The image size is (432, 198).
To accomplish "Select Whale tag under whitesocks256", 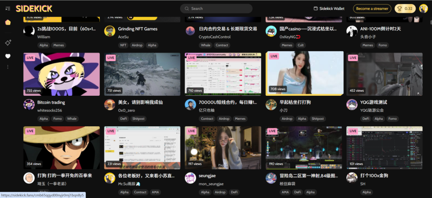I will pyautogui.click(x=72, y=119).
